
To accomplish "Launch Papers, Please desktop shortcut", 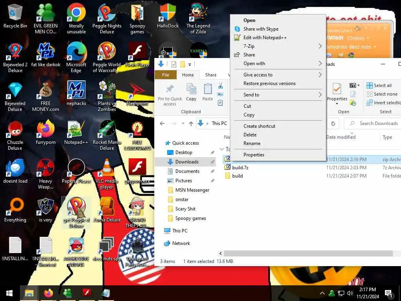I will (x=76, y=172).
